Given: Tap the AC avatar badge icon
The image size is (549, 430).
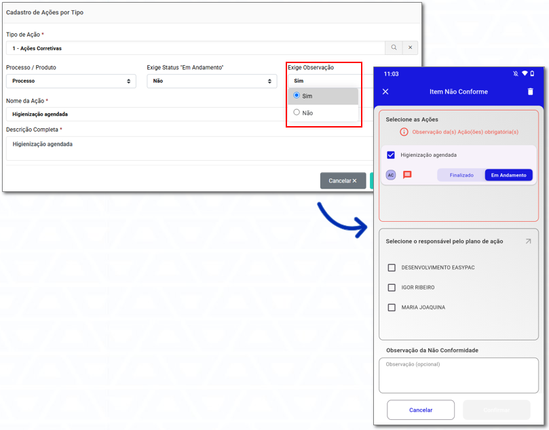Looking at the screenshot, I should (391, 175).
